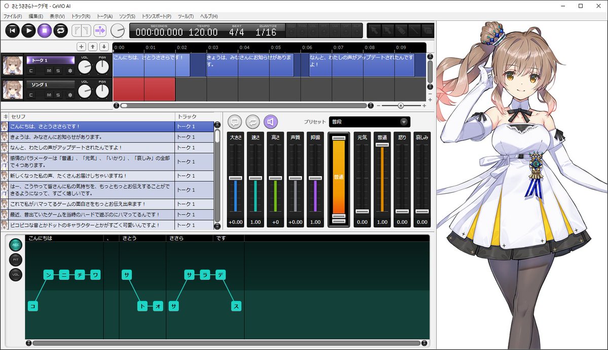Click the purple follow-playback arrow icon
Viewport: 608px width, 350px height.
point(100,30)
